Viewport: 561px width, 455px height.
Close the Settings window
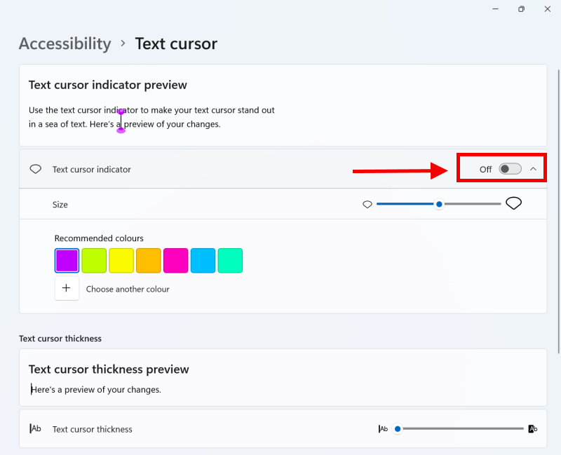(x=548, y=9)
